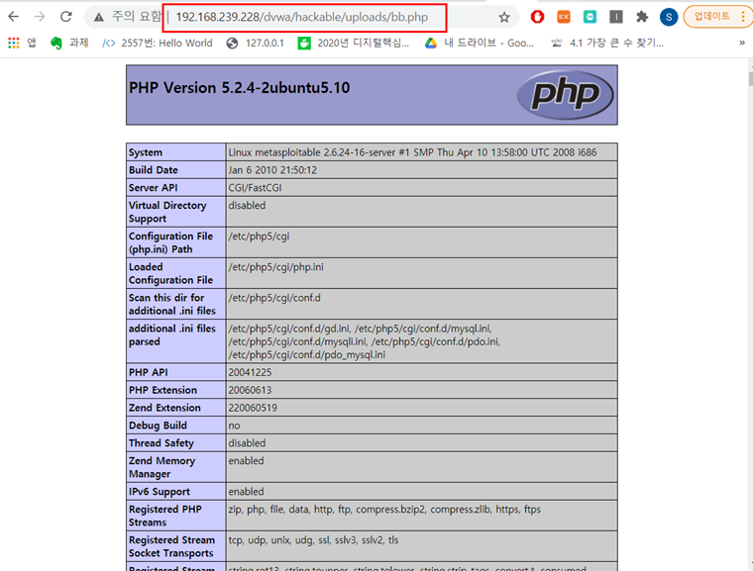Image resolution: width=753 pixels, height=571 pixels.
Task: Click the /etc/php5/cgi/php.ini loaded file value
Action: coord(275,267)
